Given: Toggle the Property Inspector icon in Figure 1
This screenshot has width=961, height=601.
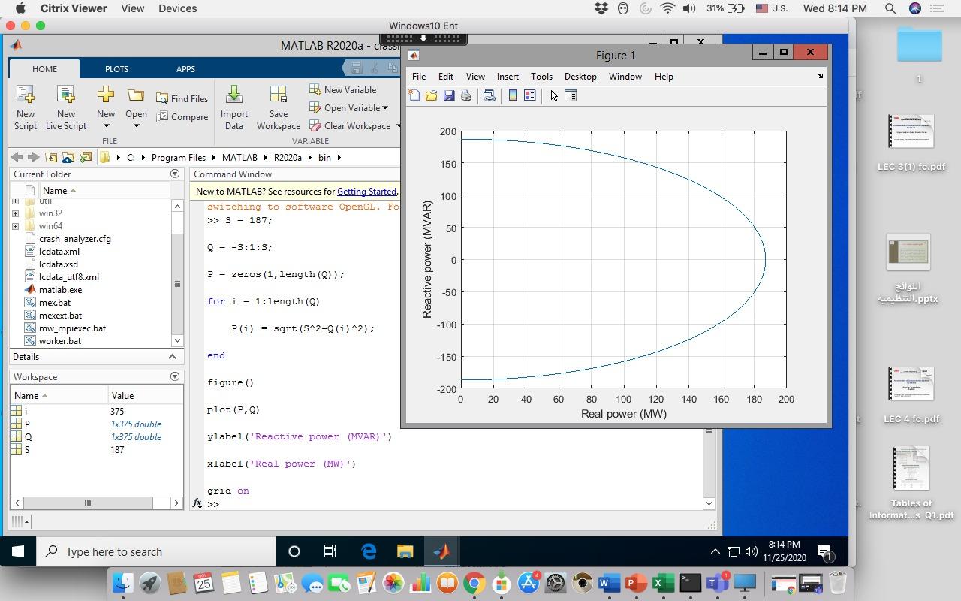Looking at the screenshot, I should pos(571,95).
